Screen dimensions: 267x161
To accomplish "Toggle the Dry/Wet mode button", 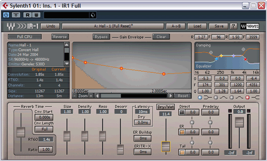I will pyautogui.click(x=166, y=107).
